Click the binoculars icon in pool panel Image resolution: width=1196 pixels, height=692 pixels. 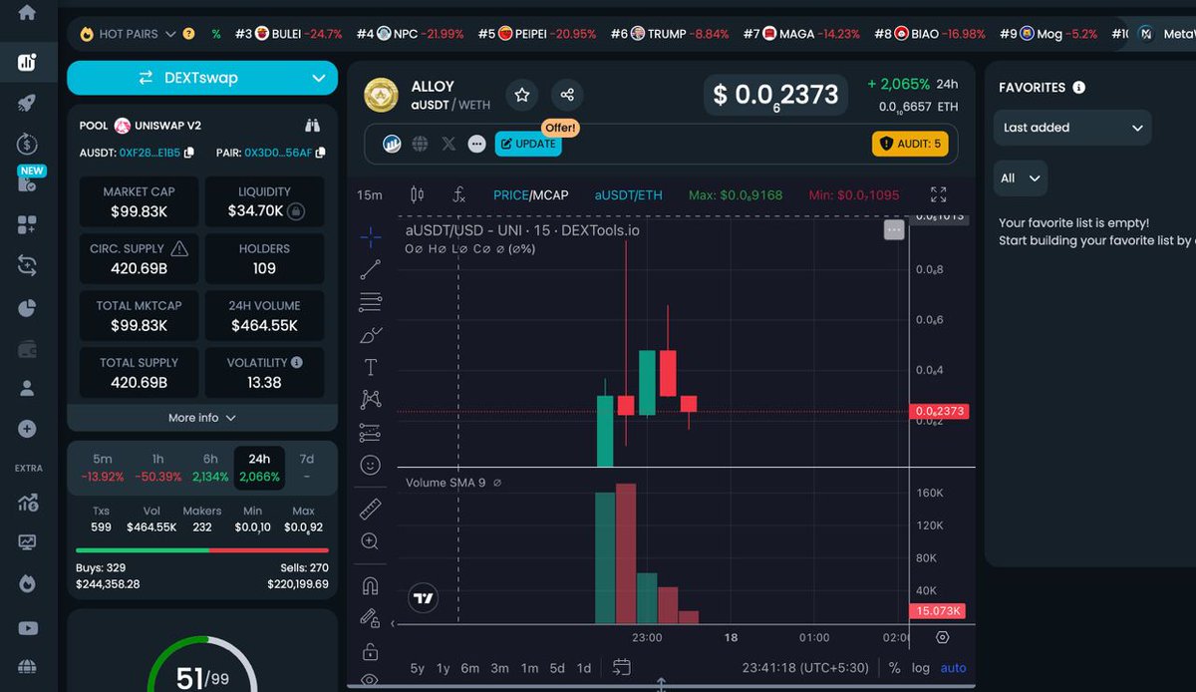point(313,126)
